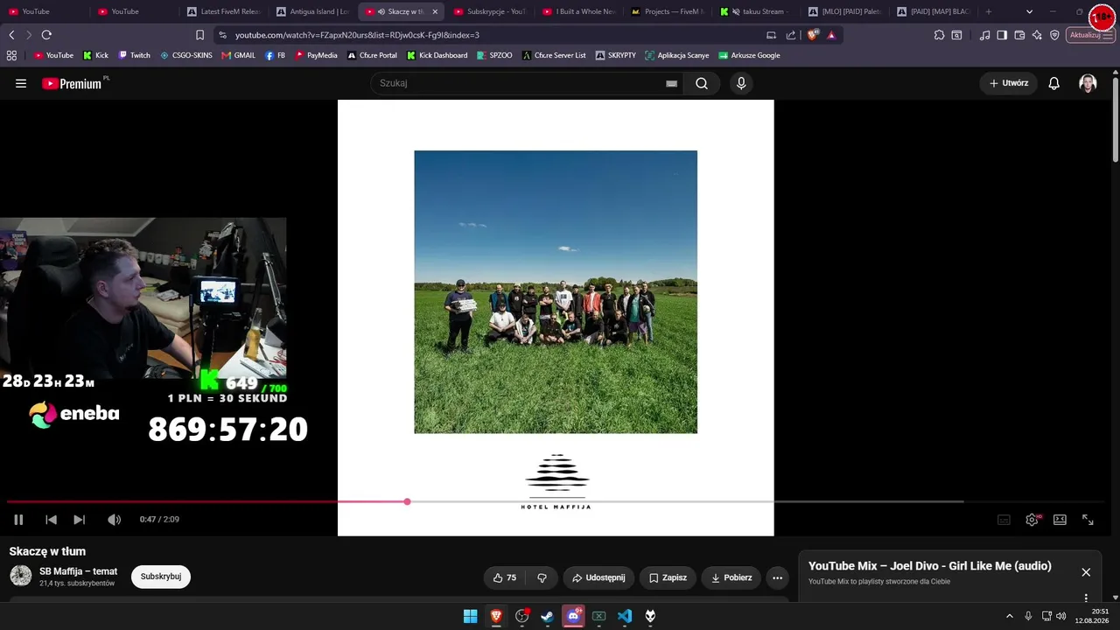The image size is (1120, 630).
Task: Show hidden system tray icons
Action: tap(1009, 616)
